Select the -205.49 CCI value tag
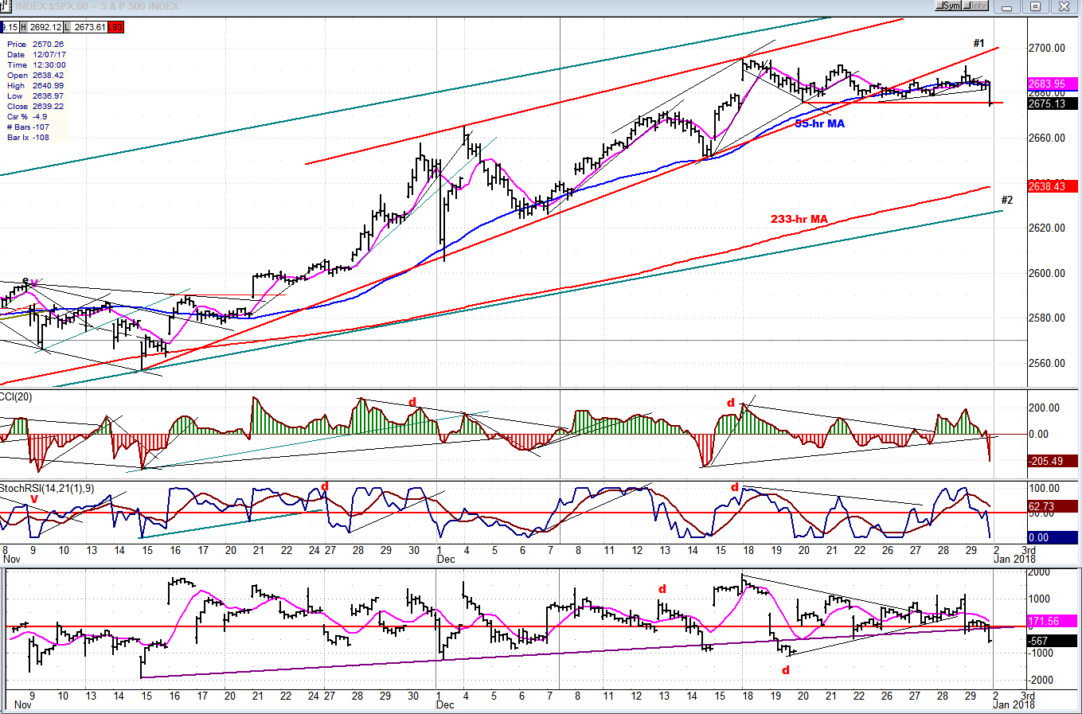Image resolution: width=1082 pixels, height=714 pixels. click(x=1051, y=461)
